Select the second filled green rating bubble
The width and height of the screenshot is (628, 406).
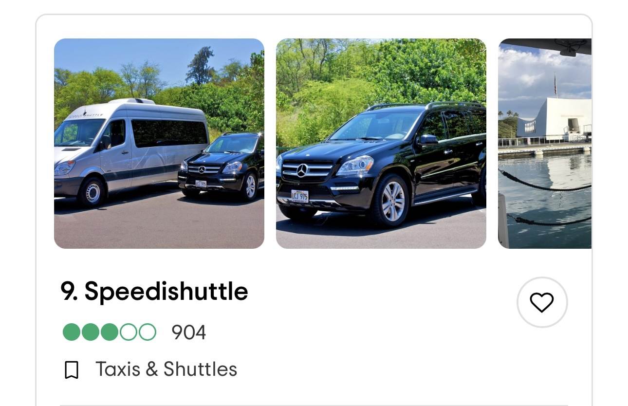click(x=91, y=332)
